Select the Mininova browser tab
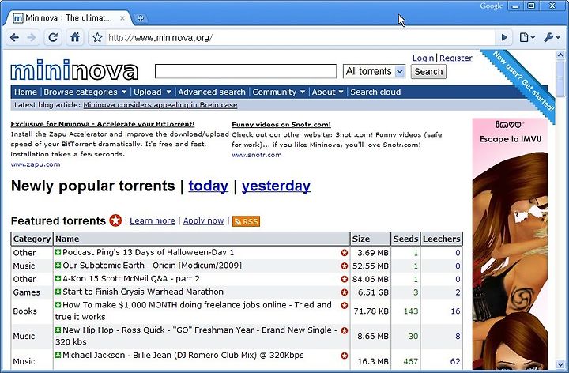Screen dimensions: 569x373 coord(68,17)
